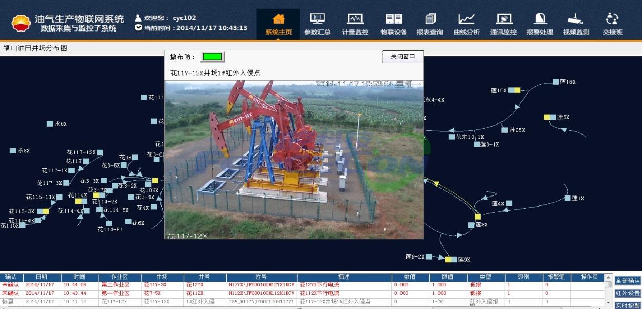Select the 花117-3X alarm row
Image resolution: width=642 pixels, height=309 pixels.
pos(302,285)
